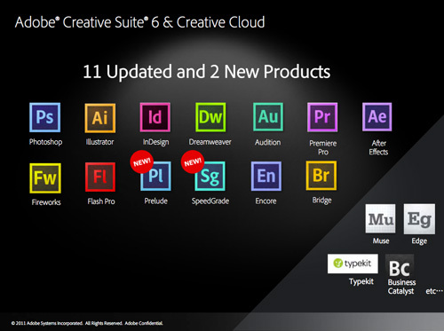
Task: Click the "etc…" text
Action: 434,291
